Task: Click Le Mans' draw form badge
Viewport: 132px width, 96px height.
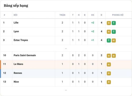Action: click(109, 64)
